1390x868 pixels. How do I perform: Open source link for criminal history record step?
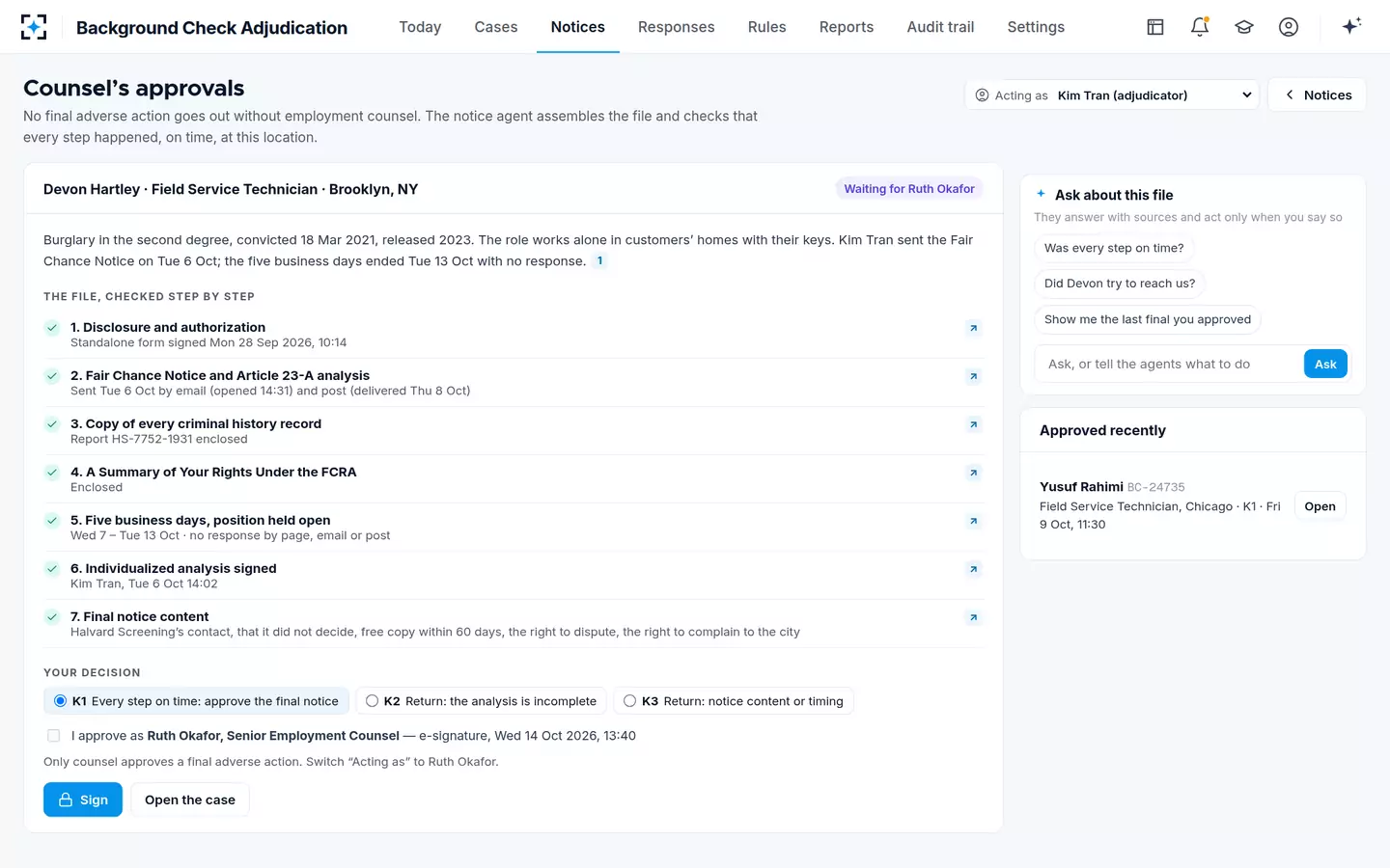pyautogui.click(x=973, y=424)
